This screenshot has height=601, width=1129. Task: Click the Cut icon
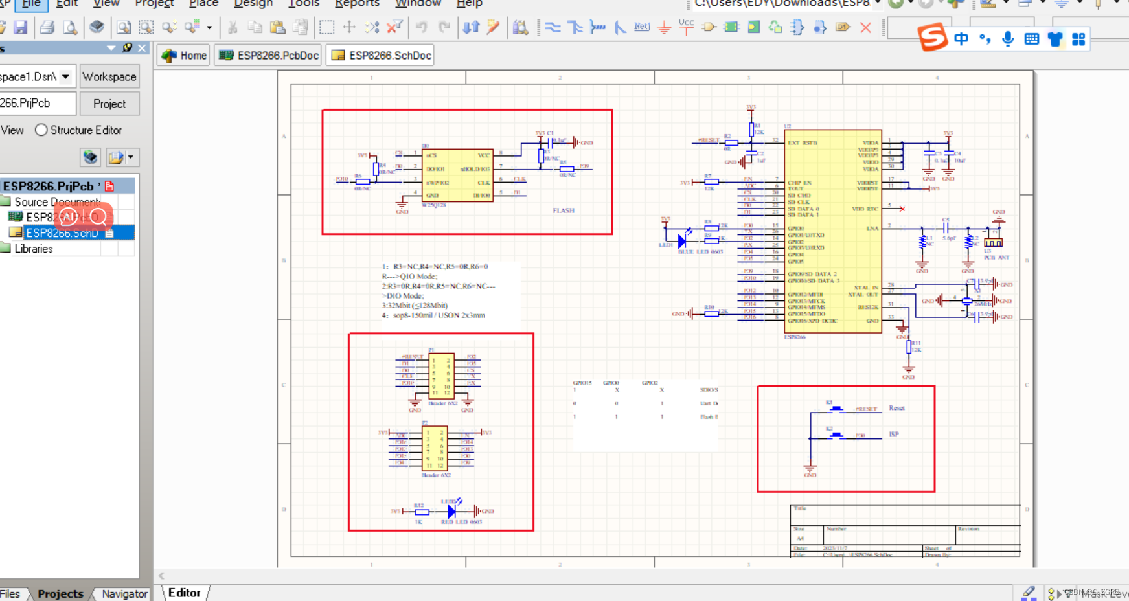tap(233, 27)
